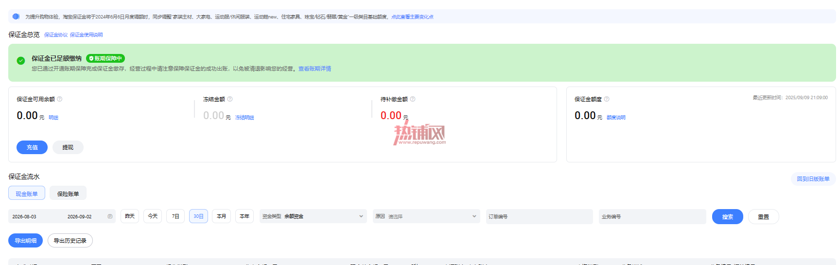The height and width of the screenshot is (265, 839).
Task: Click the green checkmark status icon
Action: click(21, 61)
